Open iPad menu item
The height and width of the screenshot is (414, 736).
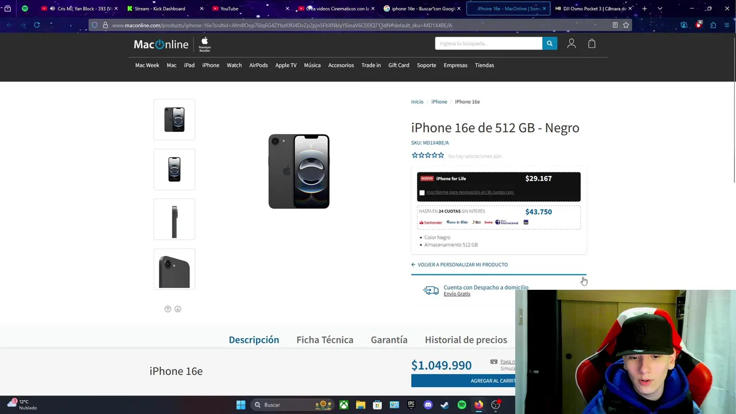coord(189,65)
